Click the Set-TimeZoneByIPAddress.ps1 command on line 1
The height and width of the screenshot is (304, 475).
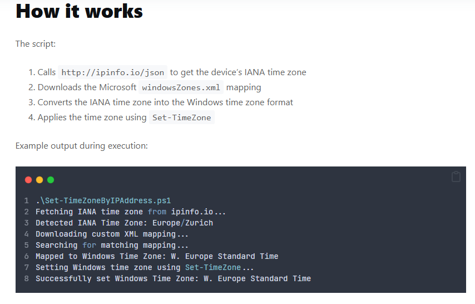click(x=103, y=200)
